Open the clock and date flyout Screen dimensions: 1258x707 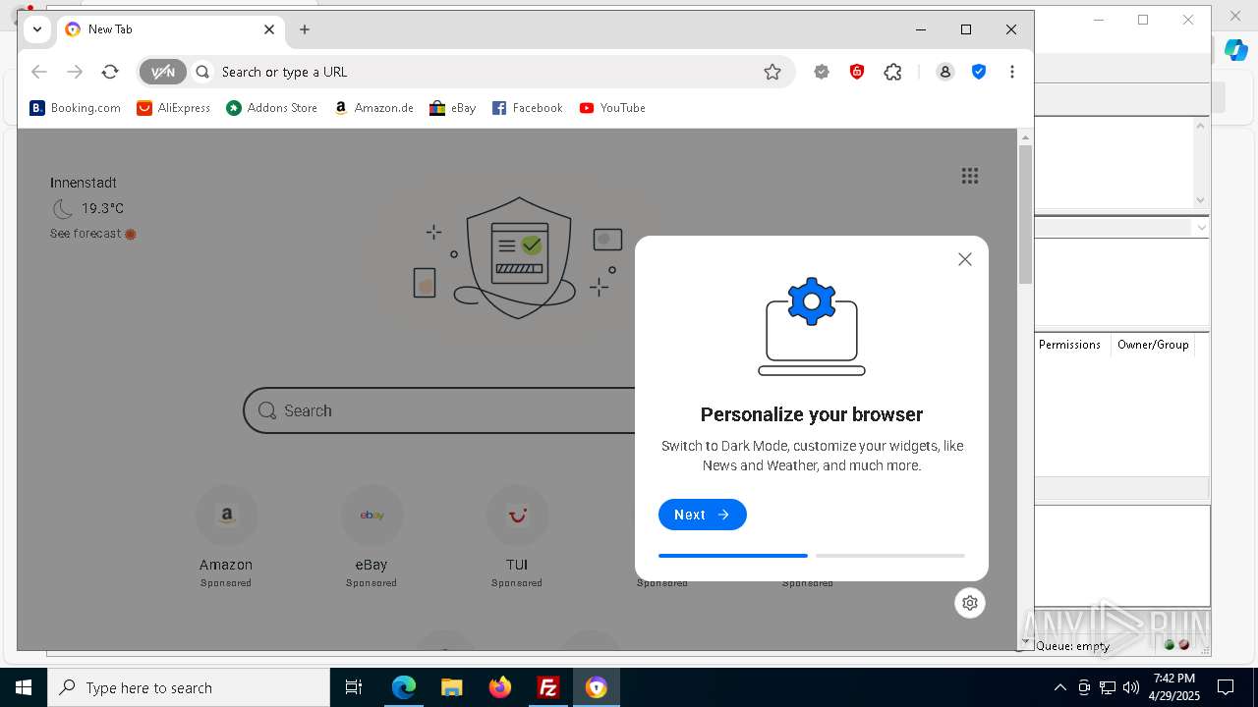(x=1173, y=687)
